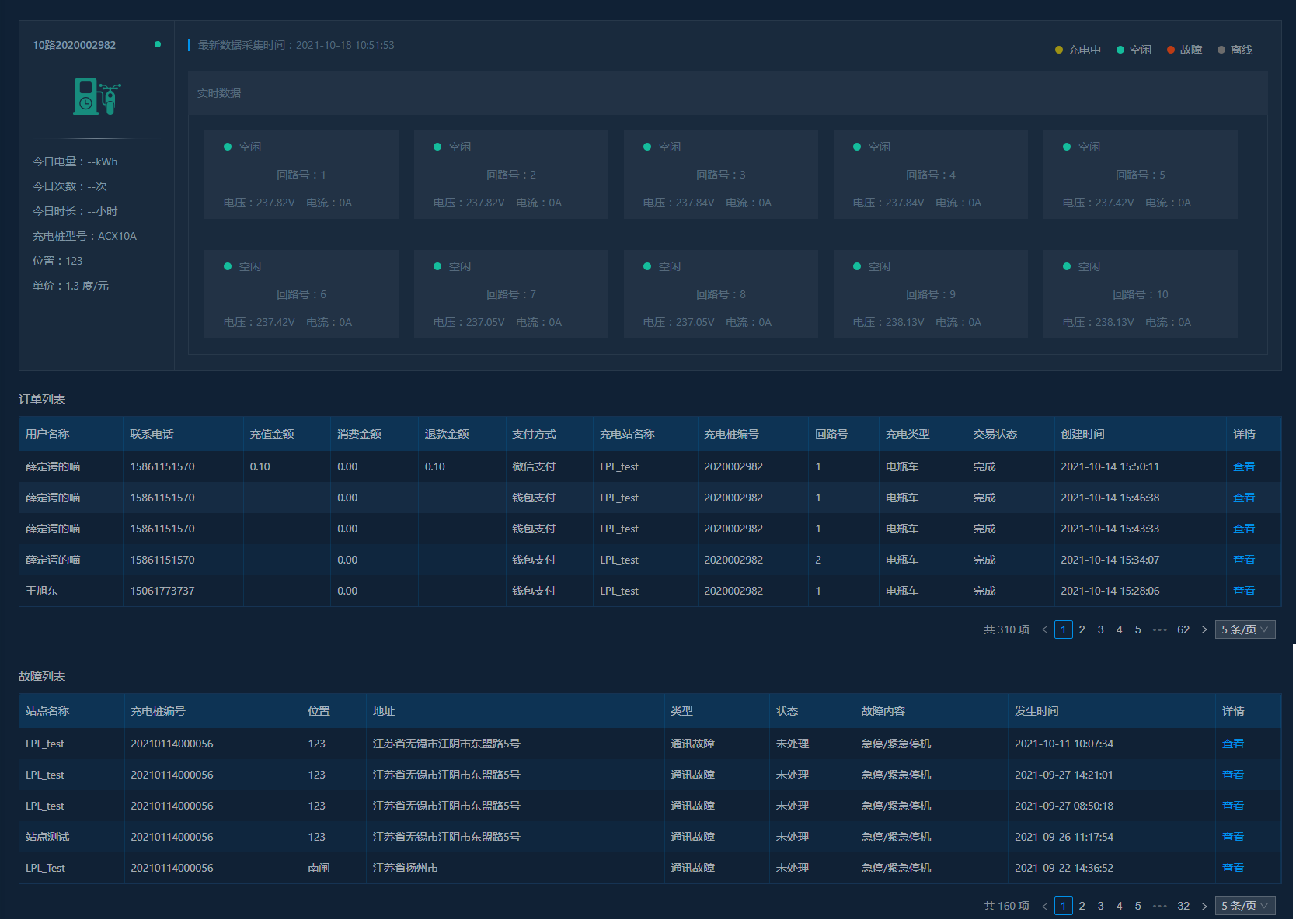View details of 15:50:11 order
The height and width of the screenshot is (919, 1296).
pos(1243,466)
